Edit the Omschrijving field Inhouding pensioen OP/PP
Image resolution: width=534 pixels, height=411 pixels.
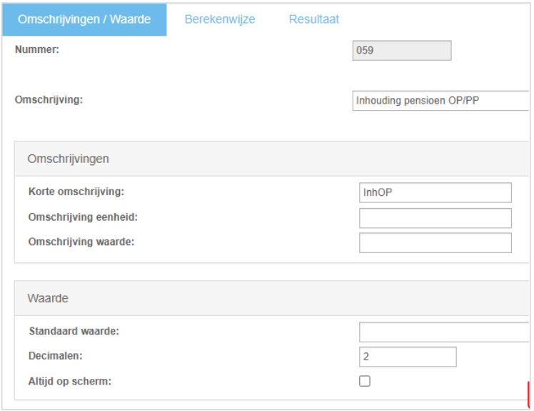click(x=440, y=101)
